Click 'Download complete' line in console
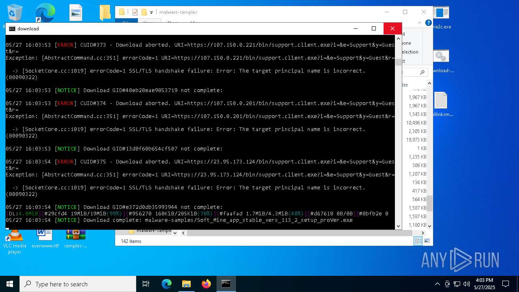The width and height of the screenshot is (519, 292). click(x=179, y=220)
